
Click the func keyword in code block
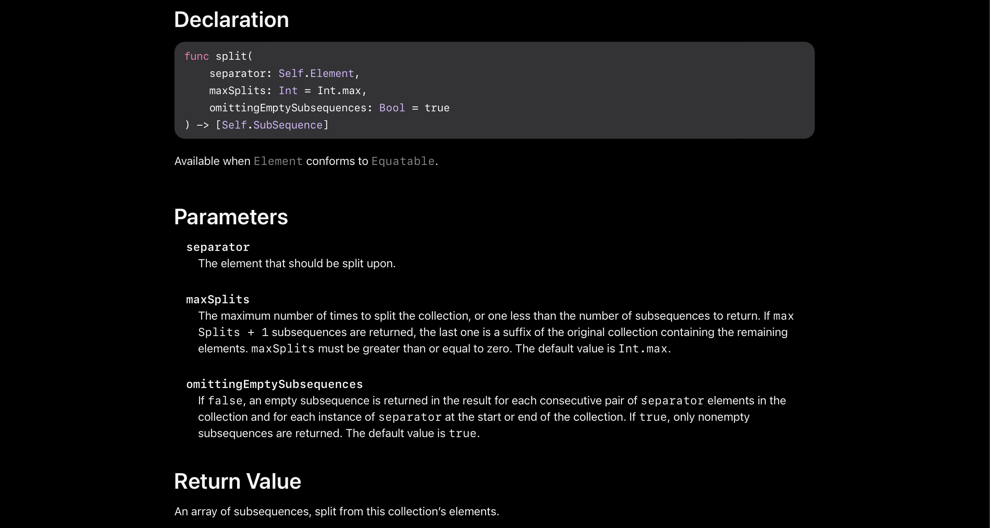coord(197,56)
